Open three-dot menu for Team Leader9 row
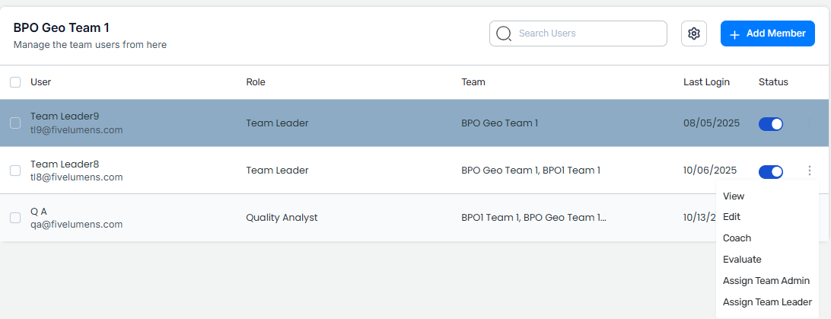This screenshot has height=319, width=831. (x=809, y=123)
